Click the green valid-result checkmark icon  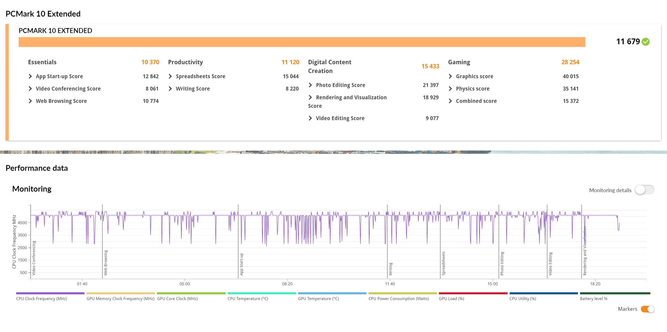pyautogui.click(x=646, y=42)
